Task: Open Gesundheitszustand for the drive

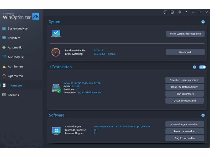Action: [185, 100]
